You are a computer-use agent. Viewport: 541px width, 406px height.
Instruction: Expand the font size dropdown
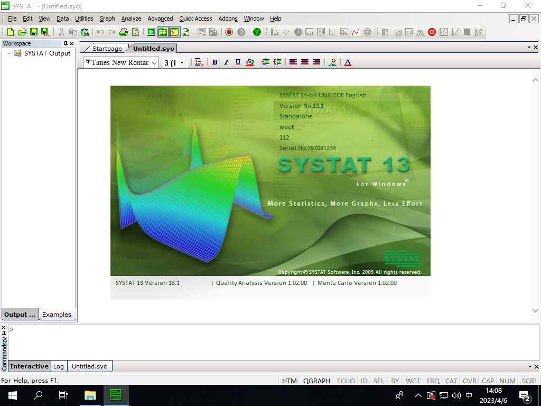tap(182, 63)
